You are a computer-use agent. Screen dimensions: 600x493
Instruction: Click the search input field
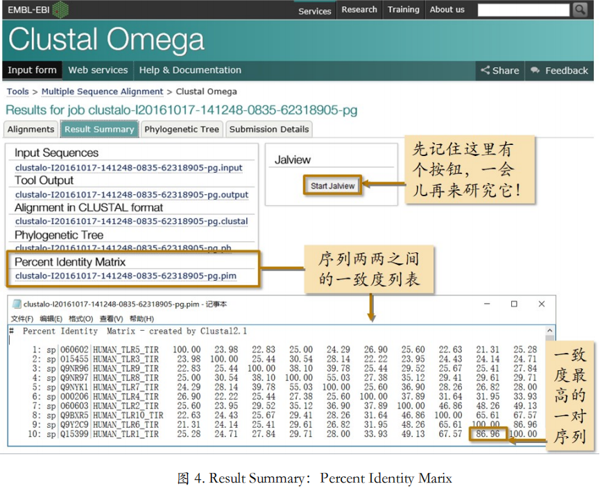click(524, 10)
